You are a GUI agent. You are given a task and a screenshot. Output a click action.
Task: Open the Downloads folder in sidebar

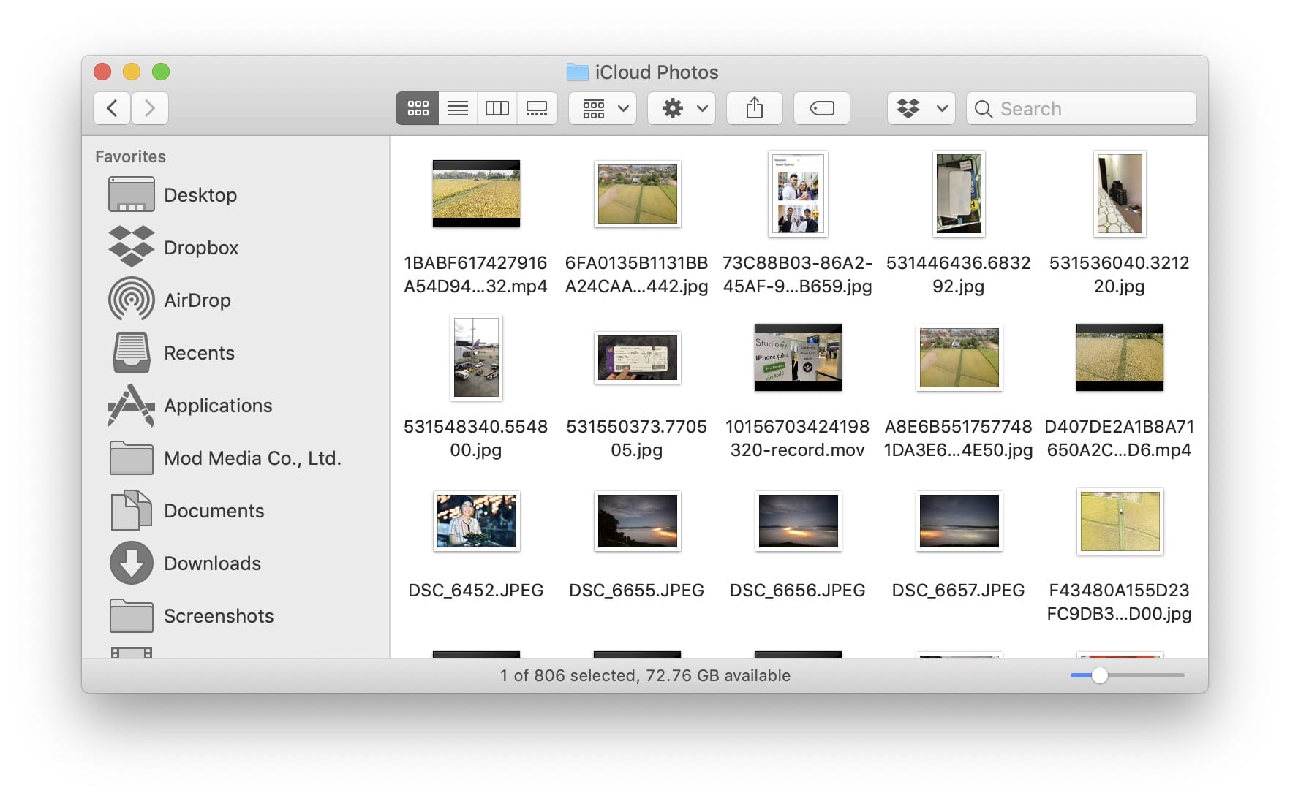(212, 563)
